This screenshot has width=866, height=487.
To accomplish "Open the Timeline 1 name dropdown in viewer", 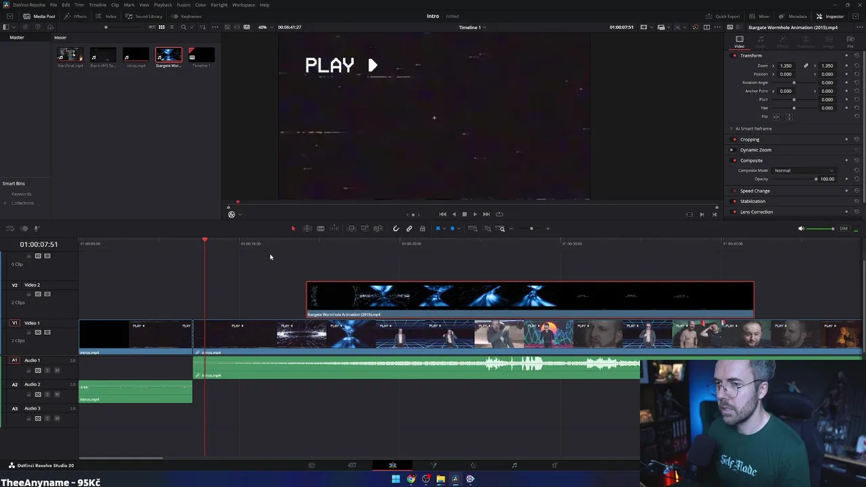I will pyautogui.click(x=472, y=27).
